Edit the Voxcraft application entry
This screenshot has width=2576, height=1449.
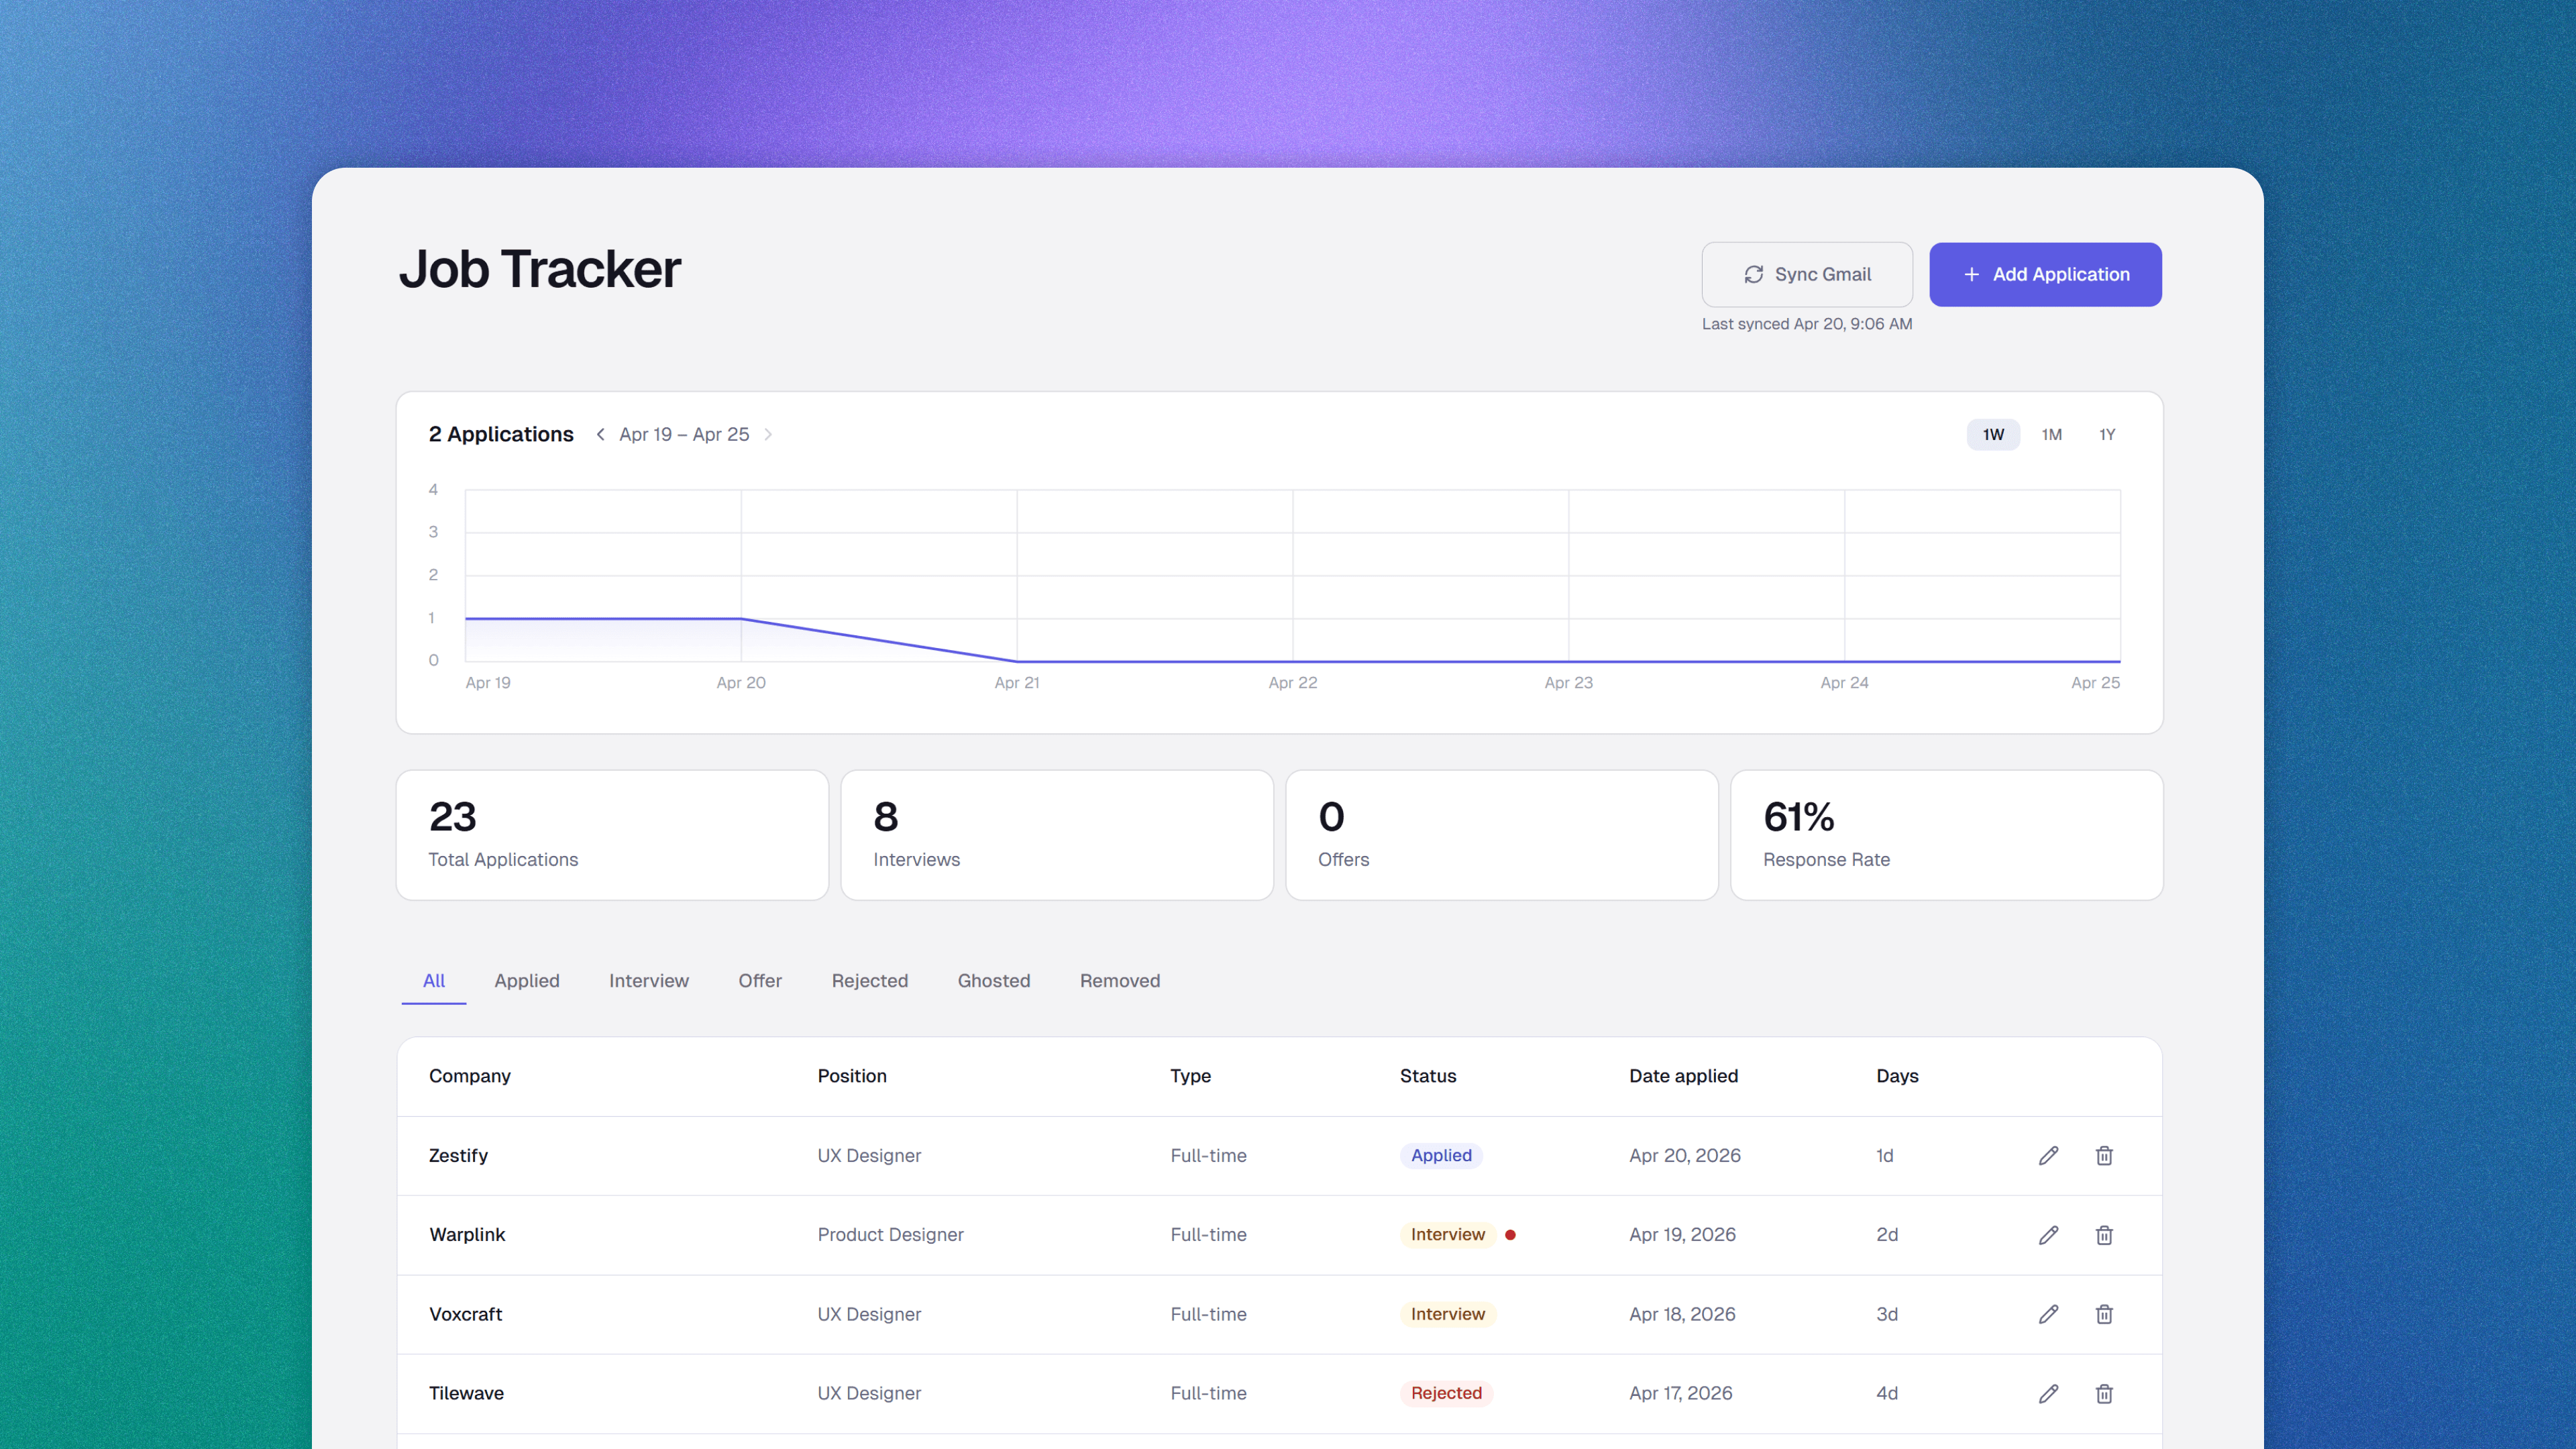pos(2048,1314)
